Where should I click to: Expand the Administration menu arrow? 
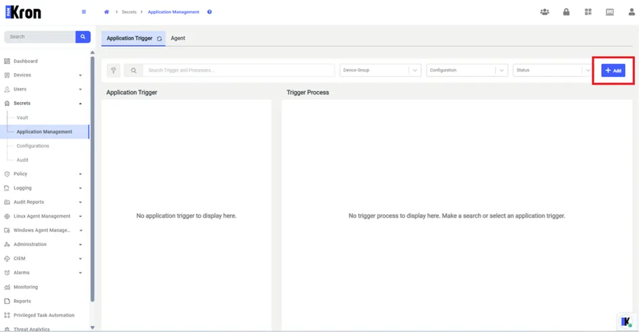(80, 244)
